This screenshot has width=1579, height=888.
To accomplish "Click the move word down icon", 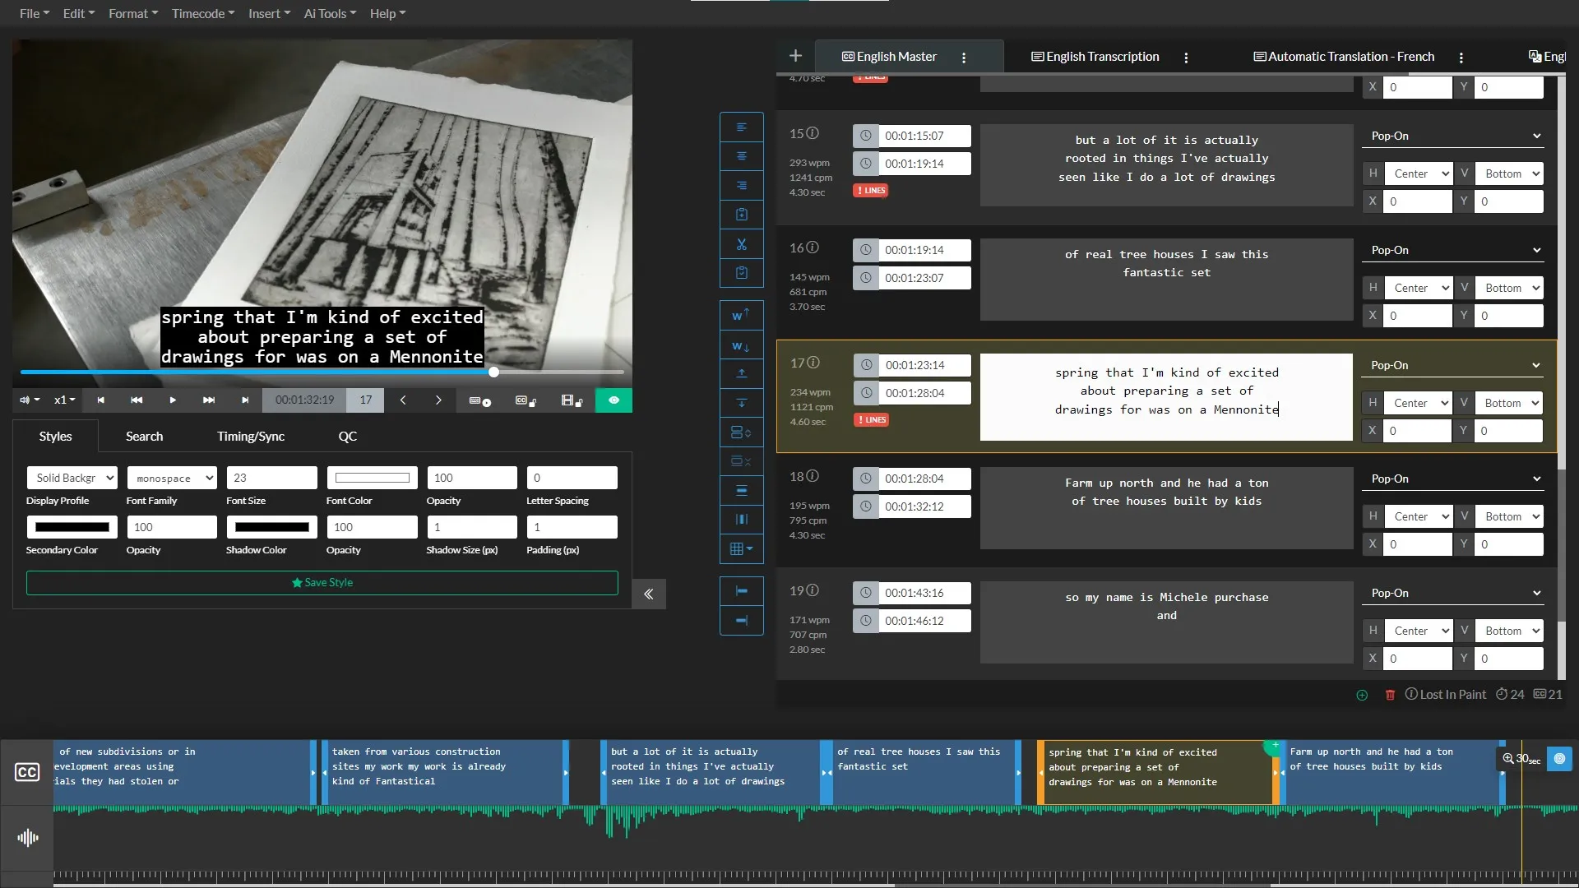I will point(741,346).
